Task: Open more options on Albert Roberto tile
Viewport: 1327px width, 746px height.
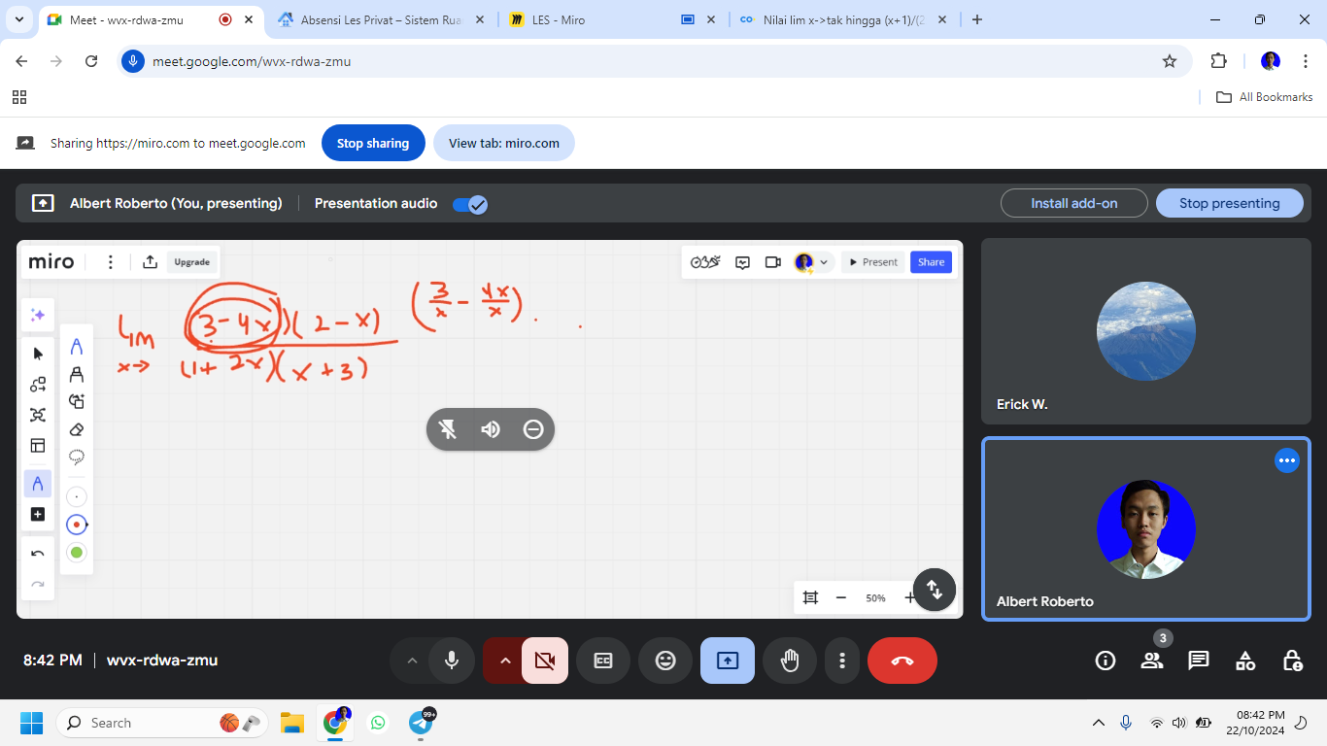Action: tap(1287, 460)
